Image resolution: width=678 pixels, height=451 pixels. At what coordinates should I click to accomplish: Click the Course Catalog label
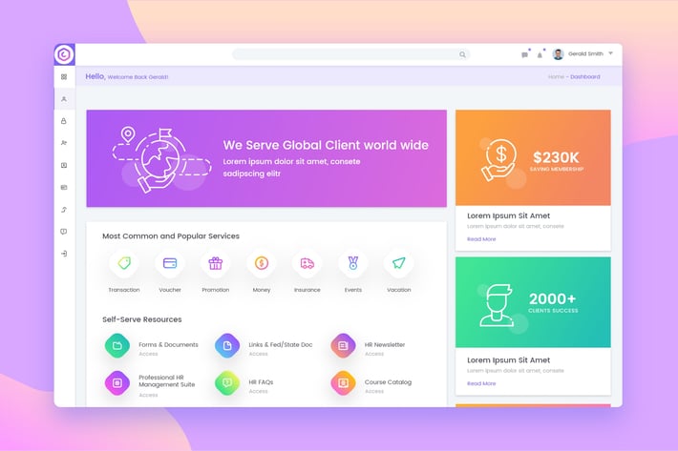(388, 382)
